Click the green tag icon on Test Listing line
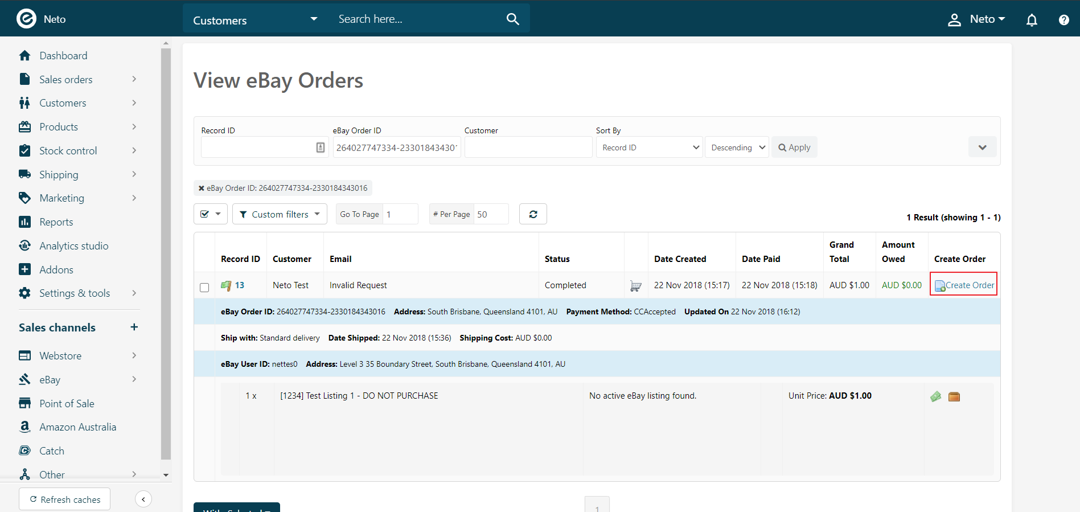This screenshot has width=1080, height=512. pos(935,396)
